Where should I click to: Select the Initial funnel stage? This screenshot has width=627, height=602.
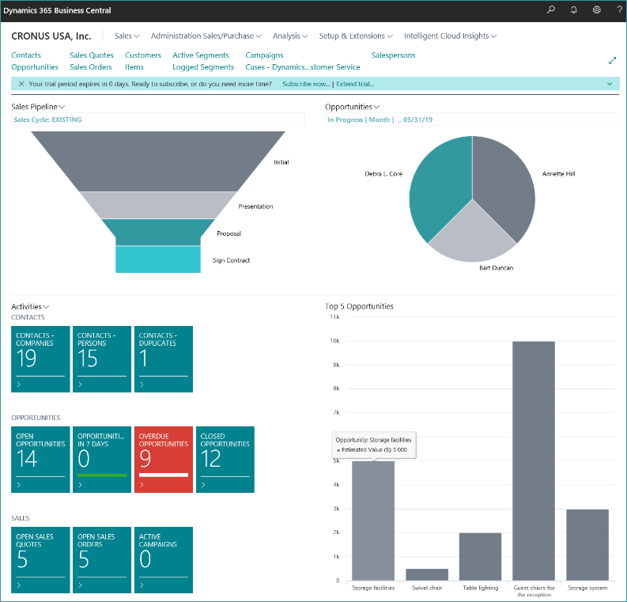[x=158, y=161]
